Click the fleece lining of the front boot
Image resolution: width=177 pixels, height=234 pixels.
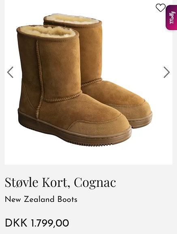click(x=47, y=31)
